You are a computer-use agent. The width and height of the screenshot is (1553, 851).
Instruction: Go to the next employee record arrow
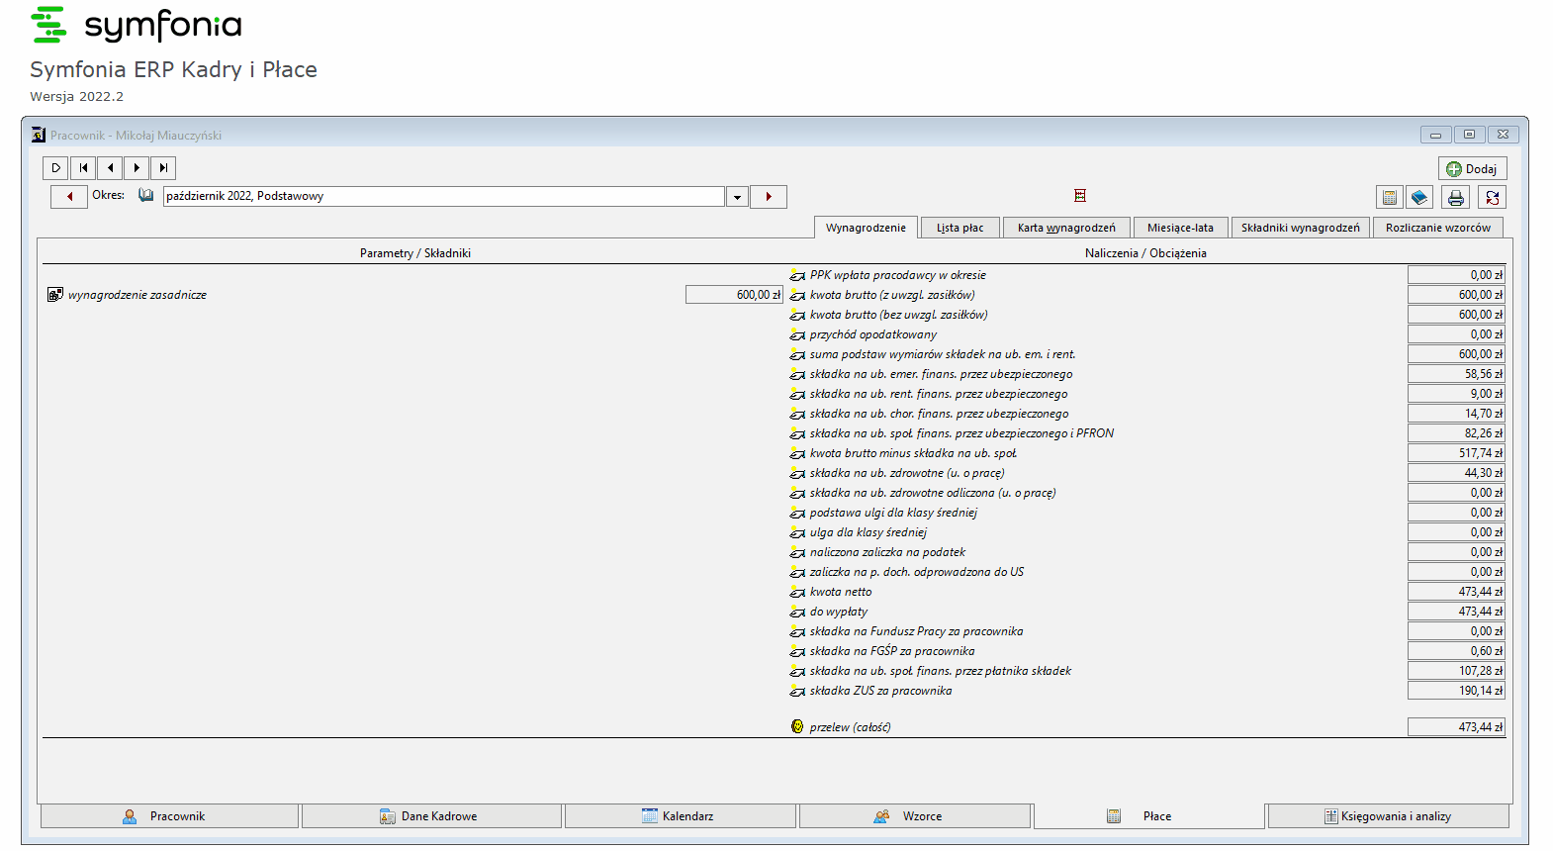[137, 168]
